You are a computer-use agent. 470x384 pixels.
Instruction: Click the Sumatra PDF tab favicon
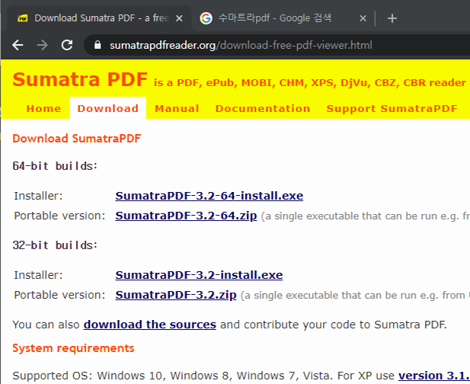point(23,18)
